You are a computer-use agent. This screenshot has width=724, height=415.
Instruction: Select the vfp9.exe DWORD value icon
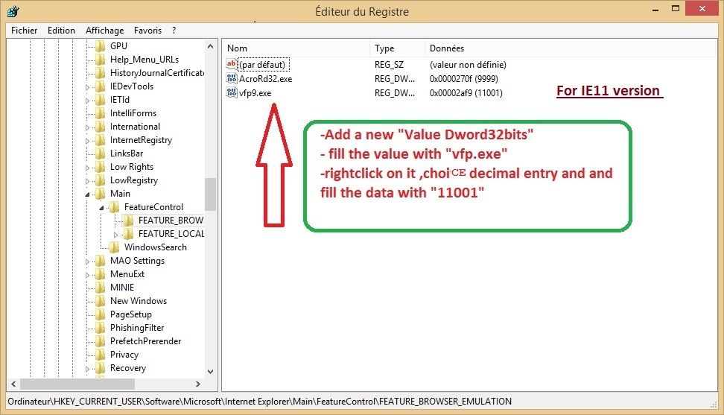(x=231, y=93)
